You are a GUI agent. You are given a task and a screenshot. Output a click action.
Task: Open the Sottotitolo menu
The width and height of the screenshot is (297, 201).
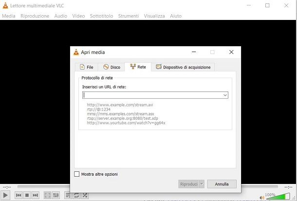pos(101,16)
